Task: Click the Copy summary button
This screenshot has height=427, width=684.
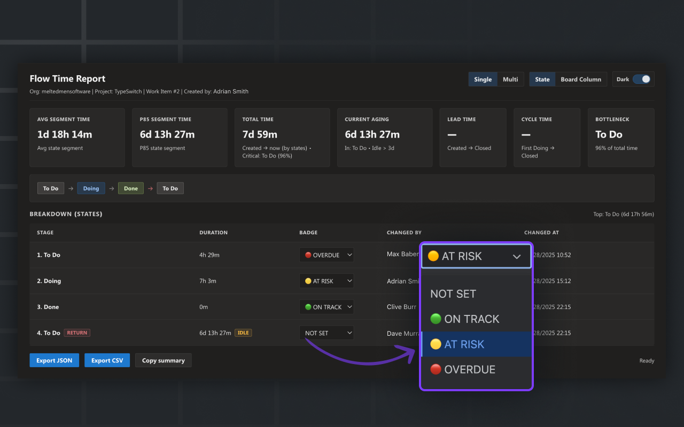Action: [x=163, y=360]
